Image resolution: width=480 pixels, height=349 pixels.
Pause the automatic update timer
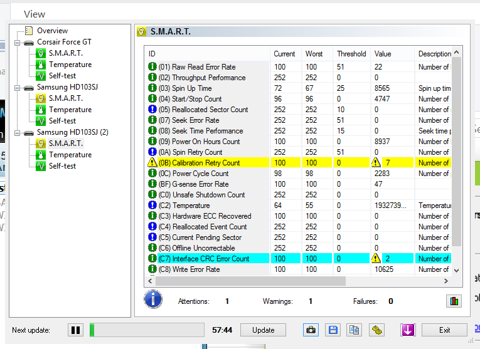pos(75,330)
